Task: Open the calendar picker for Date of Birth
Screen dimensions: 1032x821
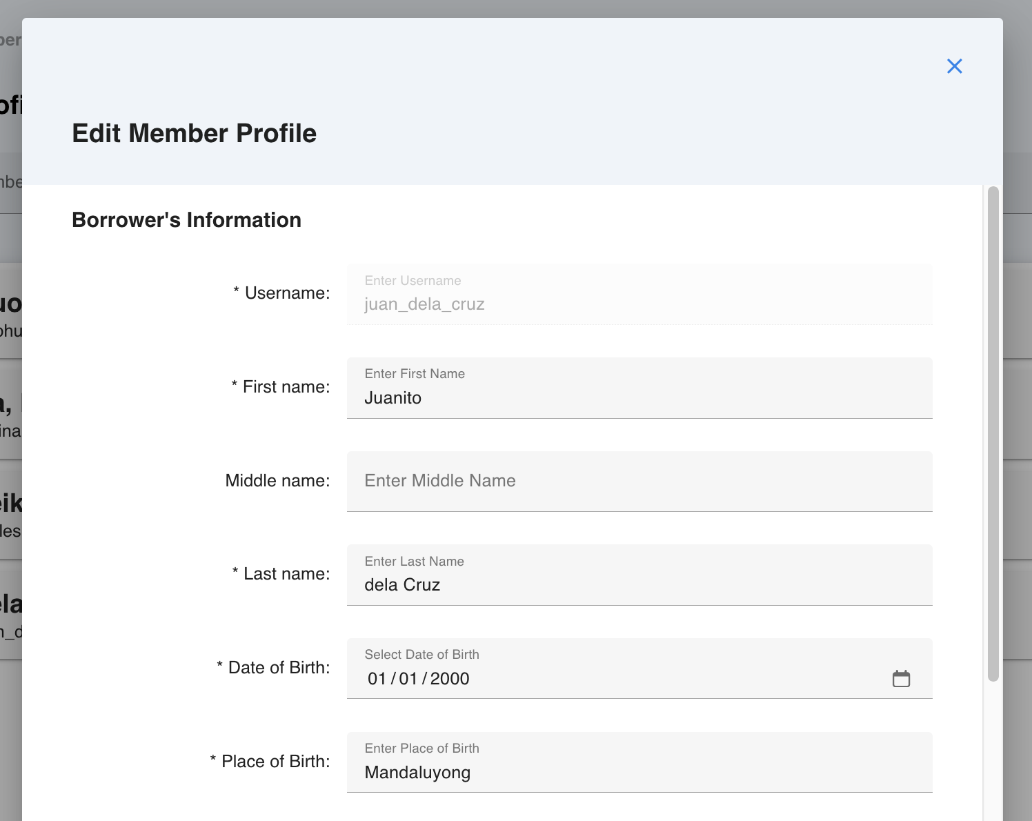Action: point(902,678)
